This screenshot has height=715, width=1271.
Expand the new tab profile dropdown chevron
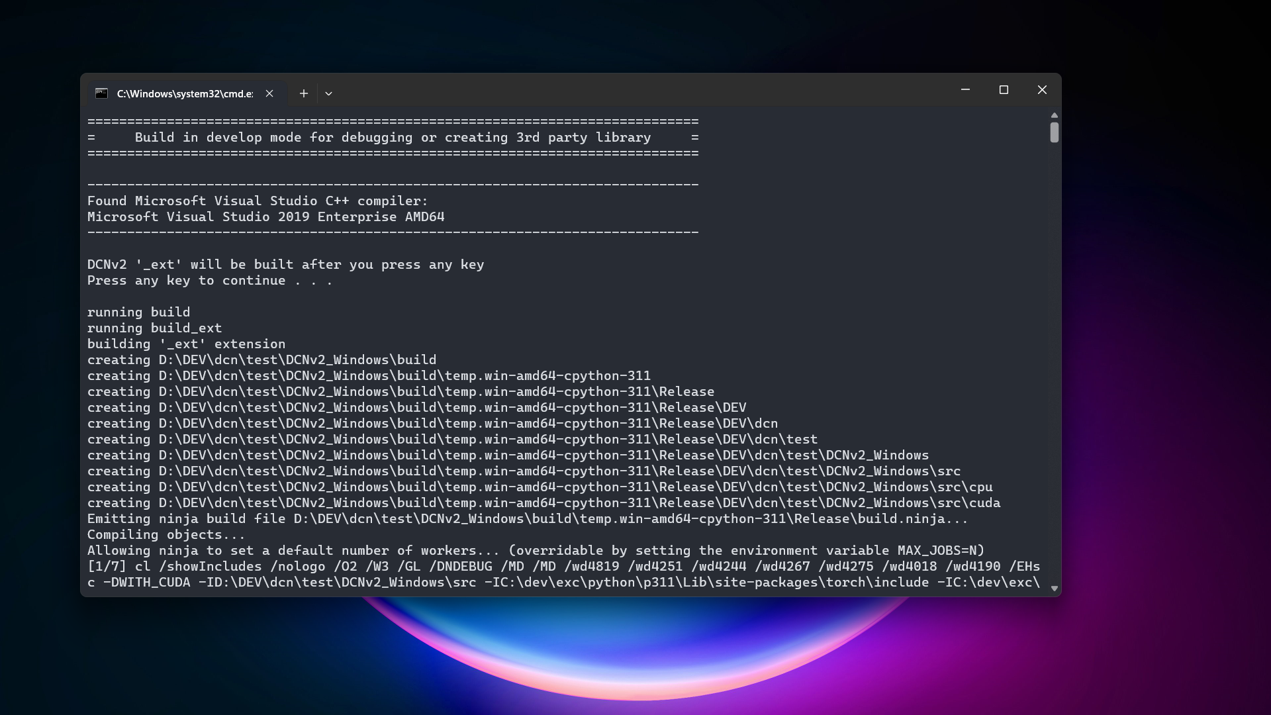[x=328, y=93]
